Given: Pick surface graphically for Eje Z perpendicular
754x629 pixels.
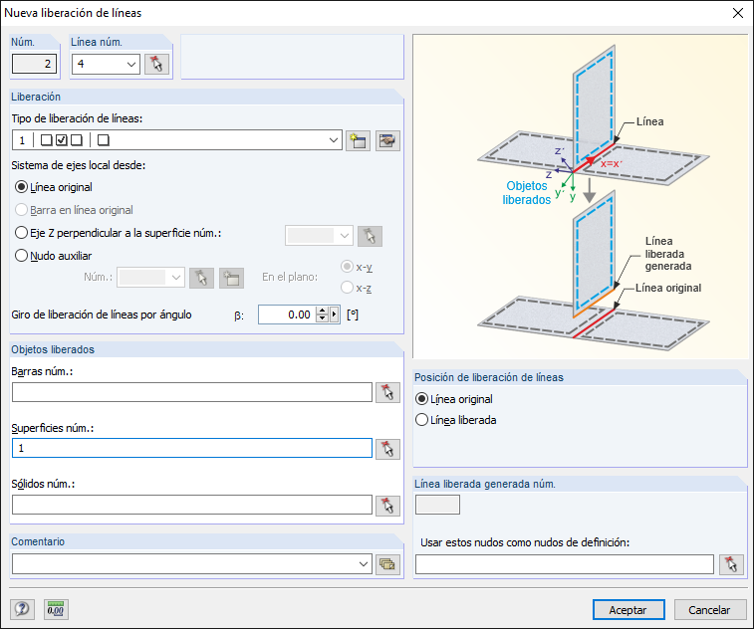Looking at the screenshot, I should 370,236.
